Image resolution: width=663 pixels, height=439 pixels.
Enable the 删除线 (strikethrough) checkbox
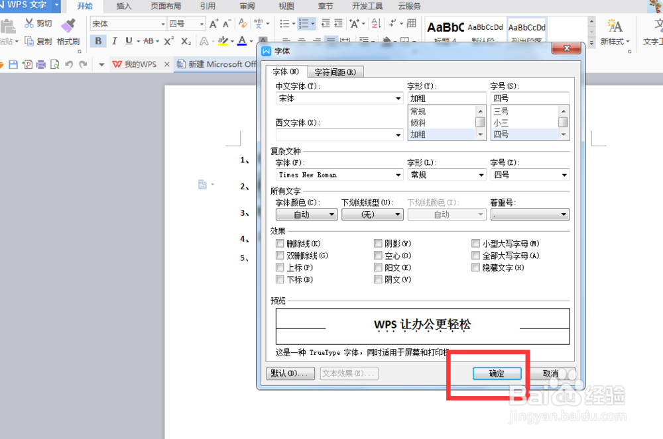[280, 244]
